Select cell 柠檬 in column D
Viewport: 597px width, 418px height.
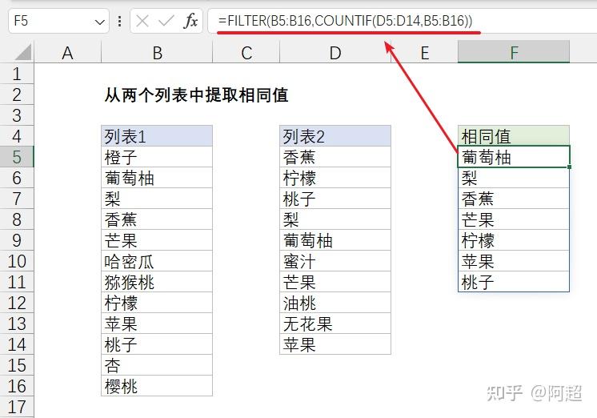[335, 178]
